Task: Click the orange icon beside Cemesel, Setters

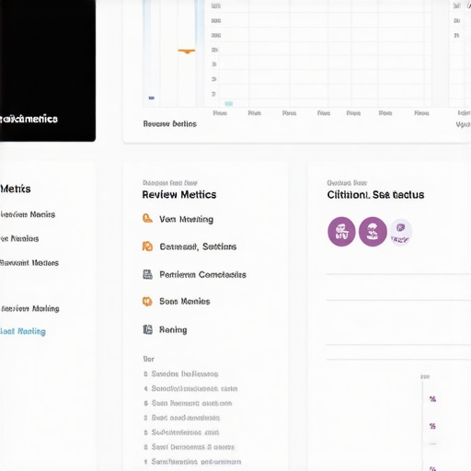Action: (x=147, y=247)
